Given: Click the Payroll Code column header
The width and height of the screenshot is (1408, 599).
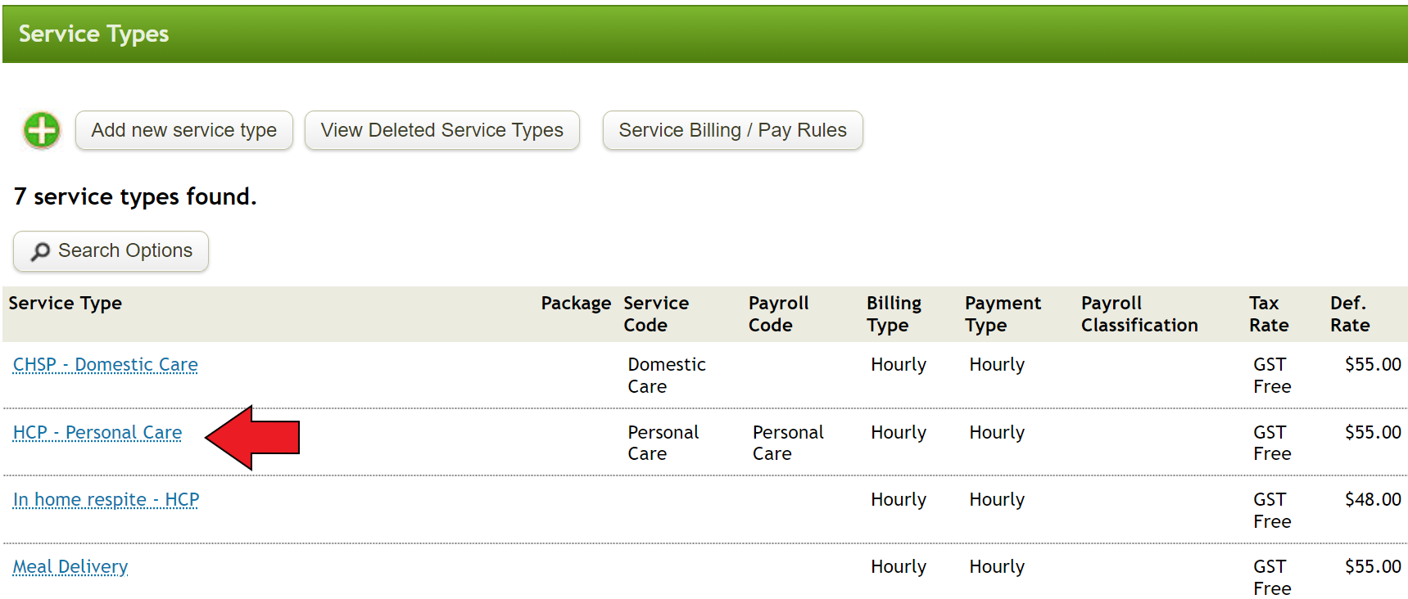Looking at the screenshot, I should pyautogui.click(x=778, y=313).
